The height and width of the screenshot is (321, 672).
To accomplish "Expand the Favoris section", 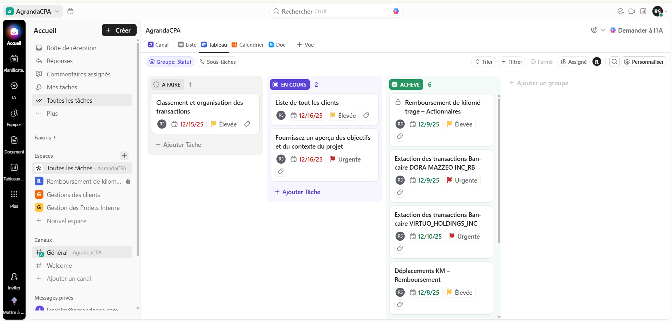I will [x=45, y=137].
